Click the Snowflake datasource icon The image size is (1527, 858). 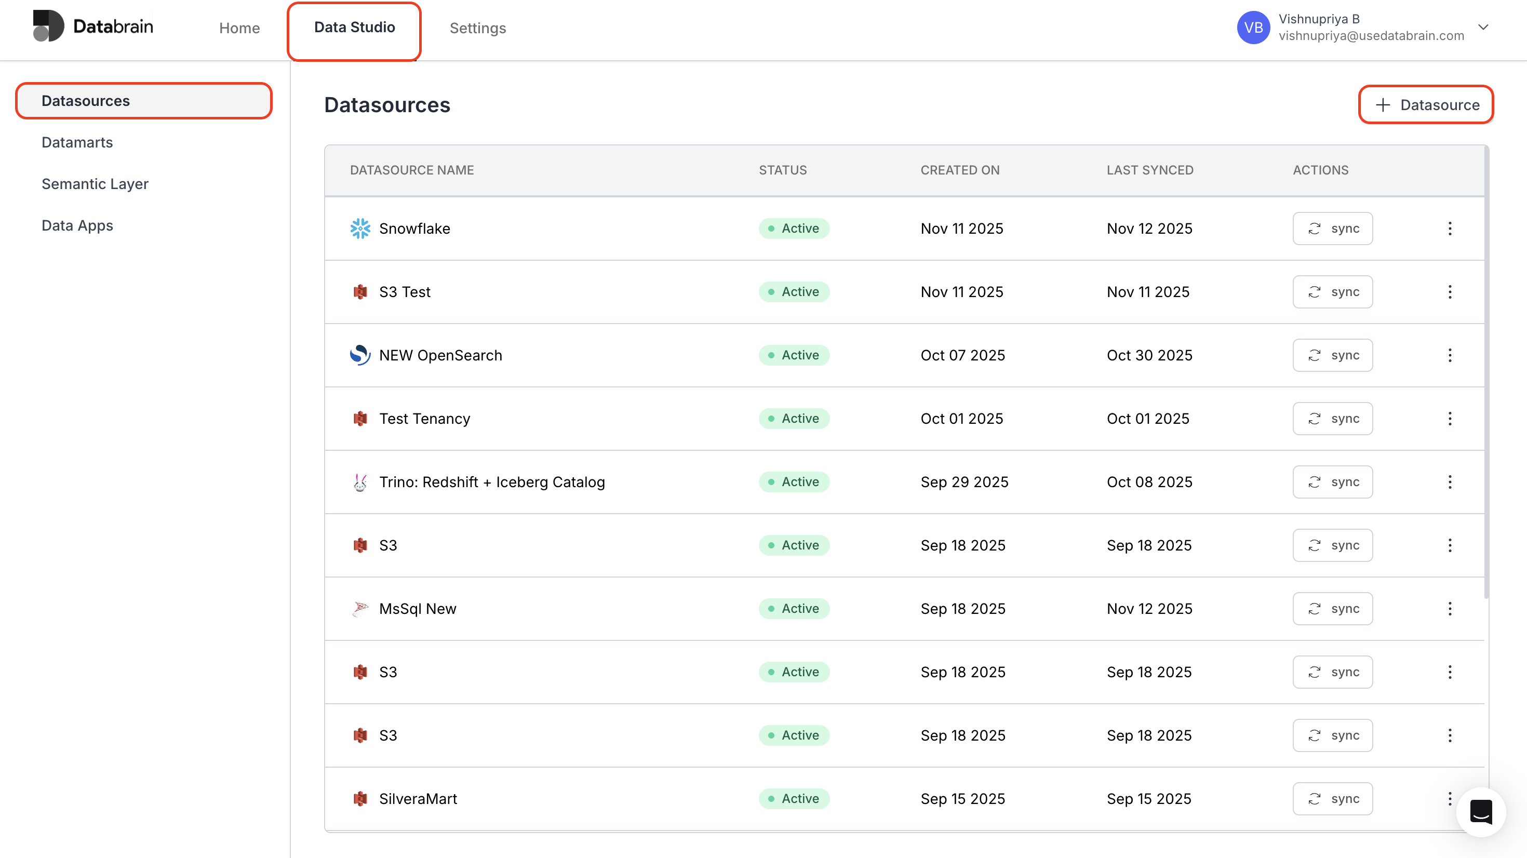click(360, 229)
